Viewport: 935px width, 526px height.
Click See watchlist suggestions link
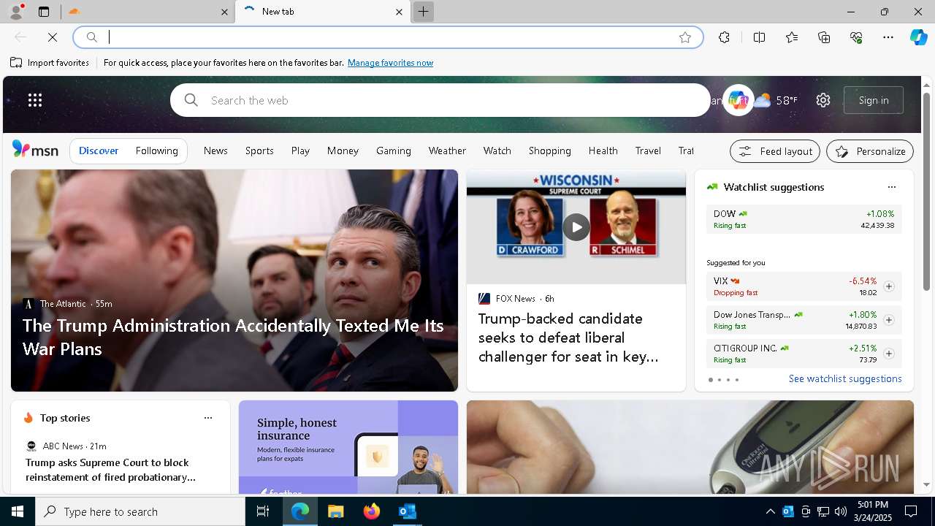tap(845, 378)
